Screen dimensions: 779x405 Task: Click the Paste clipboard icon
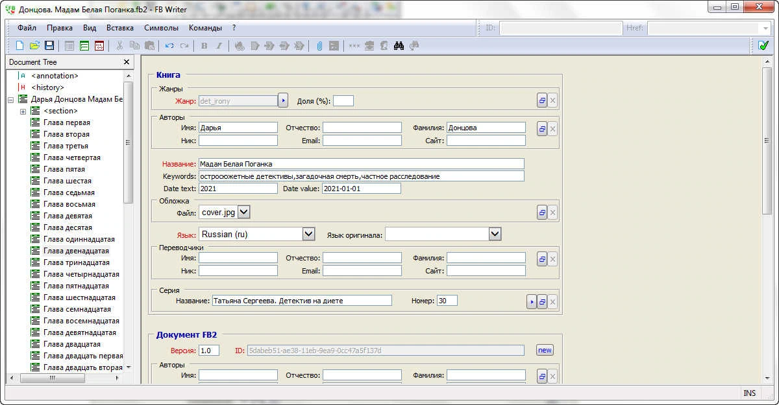149,46
